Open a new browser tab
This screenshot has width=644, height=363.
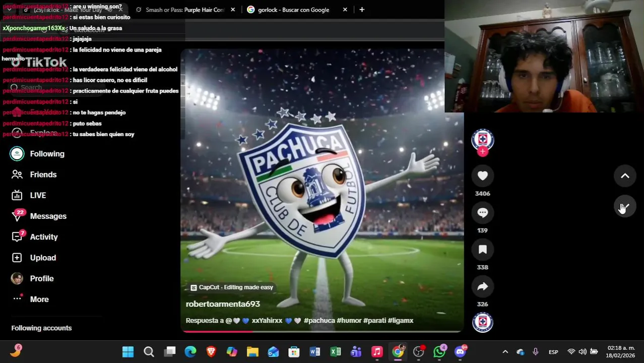(x=362, y=10)
